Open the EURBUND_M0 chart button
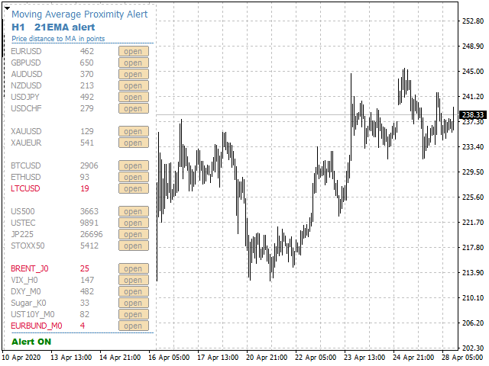Viewport: 489px width, 366px height. 134,326
